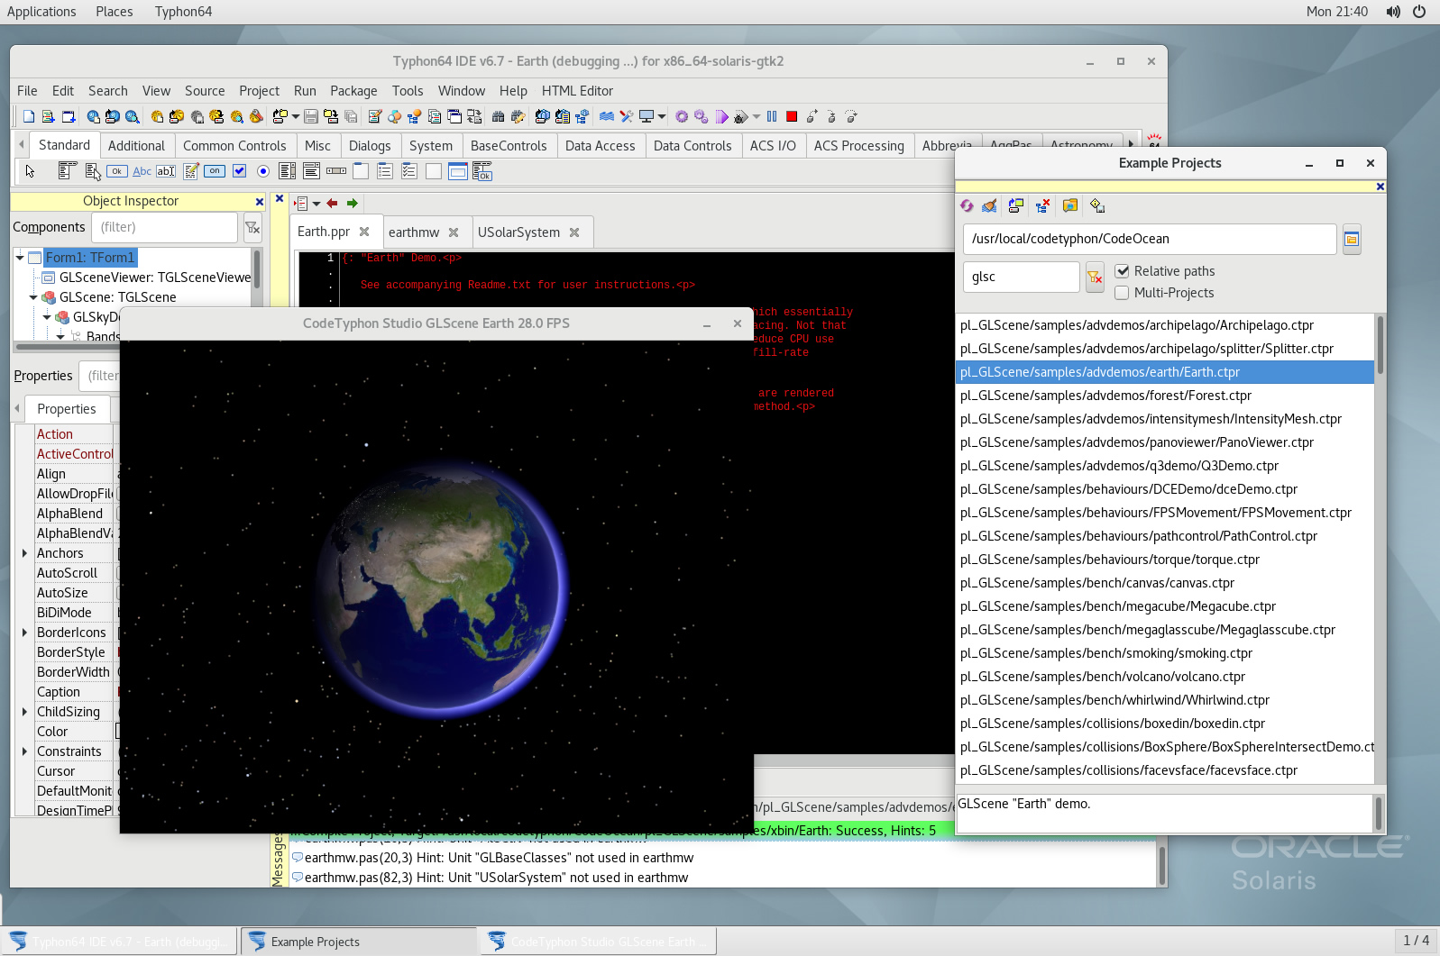Screen dimensions: 1440x956
Task: Open the monitor view dropdown arrow
Action: [662, 116]
